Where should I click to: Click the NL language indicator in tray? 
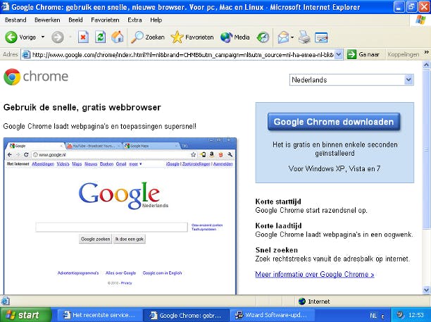[x=373, y=316]
